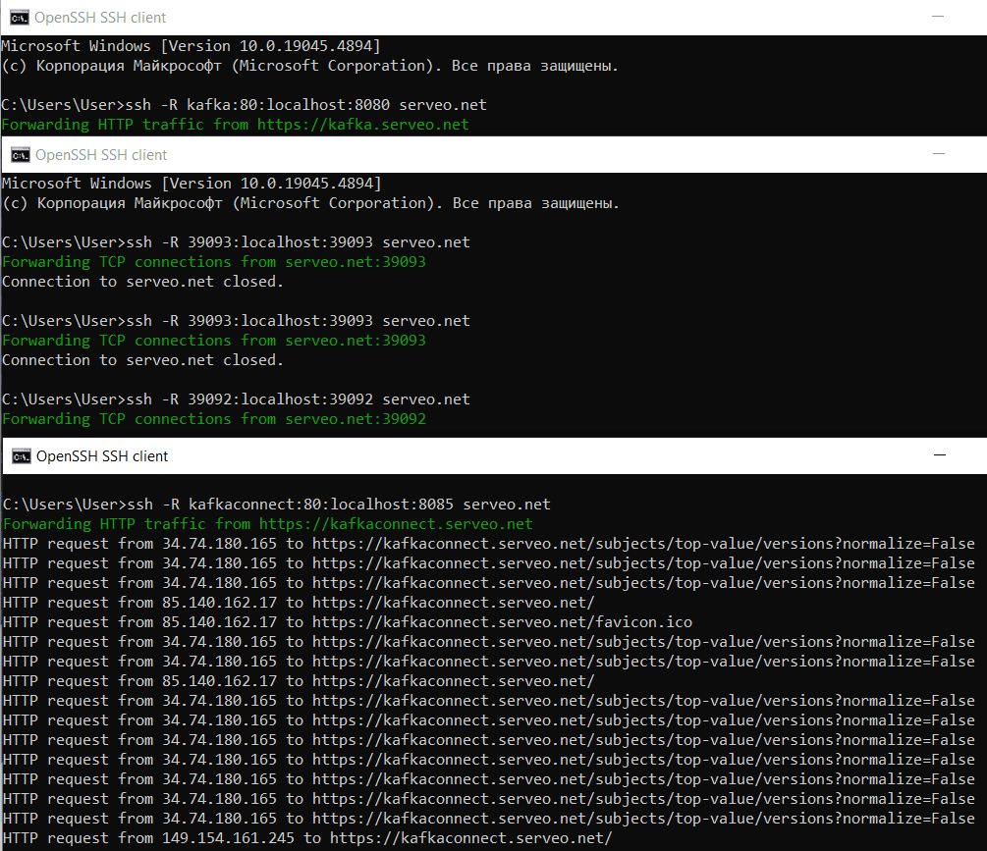This screenshot has width=987, height=851.
Task: Minimize the window forwarding port 39092
Action: click(x=940, y=155)
